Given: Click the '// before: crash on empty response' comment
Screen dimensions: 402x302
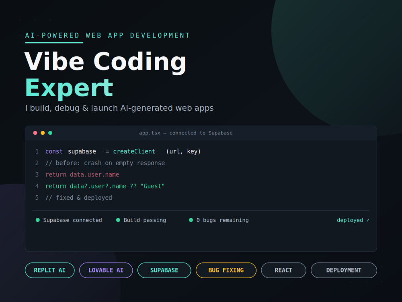Looking at the screenshot, I should click(105, 163).
